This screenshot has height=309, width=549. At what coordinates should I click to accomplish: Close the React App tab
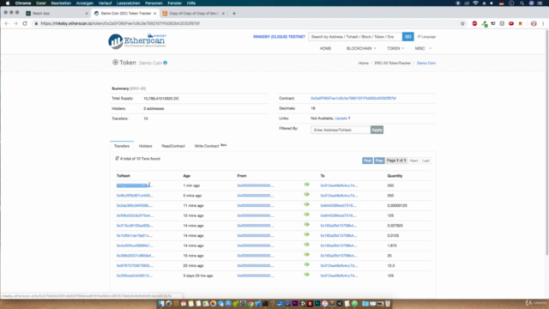point(87,14)
